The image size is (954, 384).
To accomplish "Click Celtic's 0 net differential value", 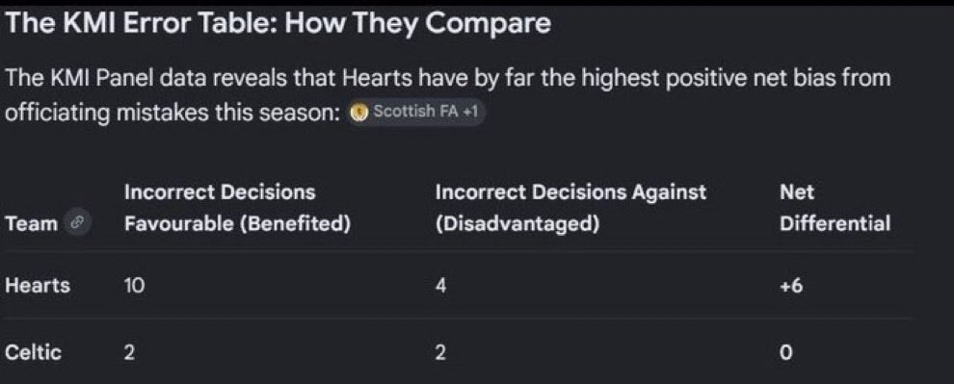I will (785, 353).
